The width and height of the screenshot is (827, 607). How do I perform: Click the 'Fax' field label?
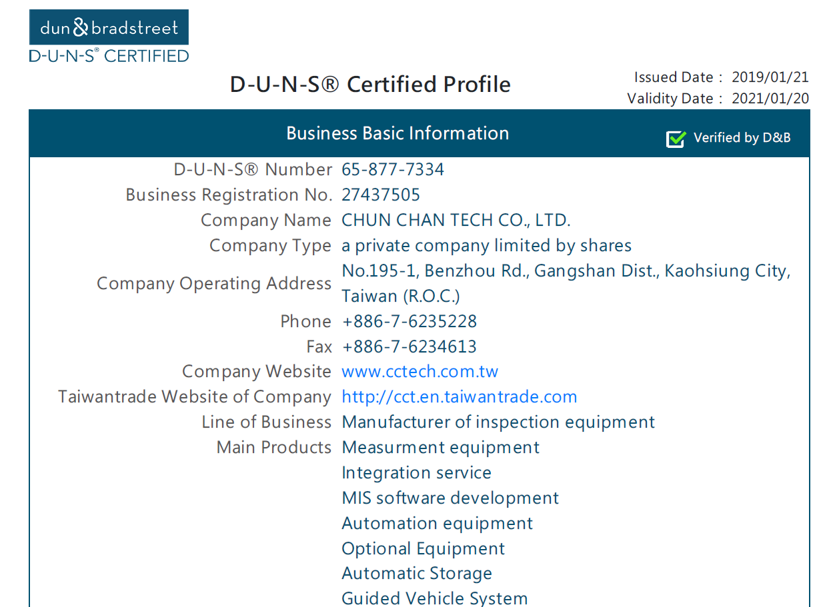tap(319, 346)
